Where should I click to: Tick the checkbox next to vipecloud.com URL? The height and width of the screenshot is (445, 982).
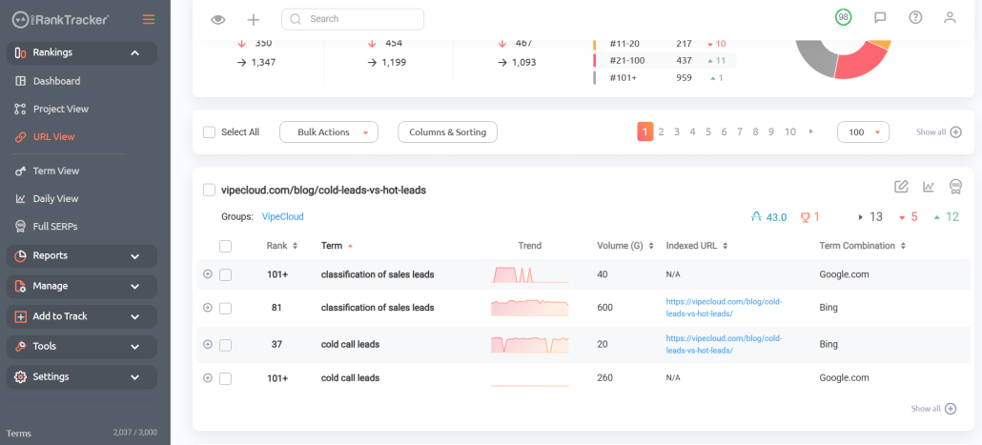point(209,190)
